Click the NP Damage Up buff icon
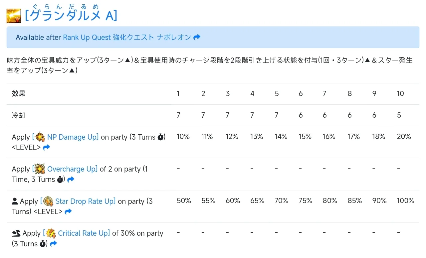Image resolution: width=426 pixels, height=258 pixels. [40, 137]
